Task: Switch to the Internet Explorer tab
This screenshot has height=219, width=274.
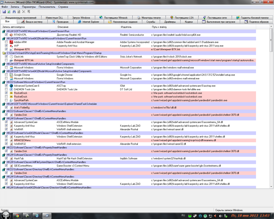Action: click(x=88, y=22)
